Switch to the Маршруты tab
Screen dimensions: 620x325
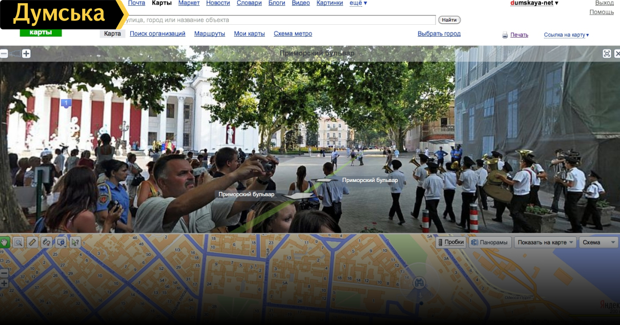pos(209,34)
